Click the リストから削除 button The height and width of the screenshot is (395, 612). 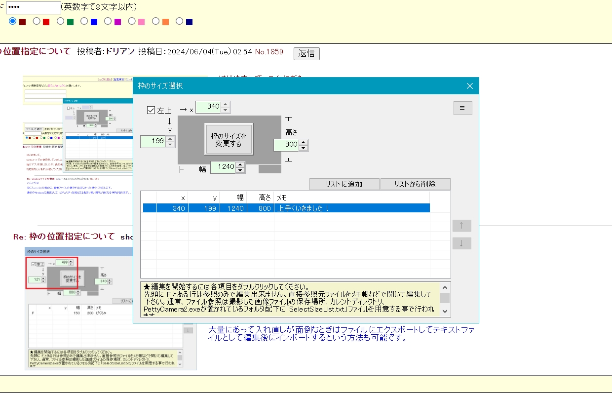[x=415, y=184]
